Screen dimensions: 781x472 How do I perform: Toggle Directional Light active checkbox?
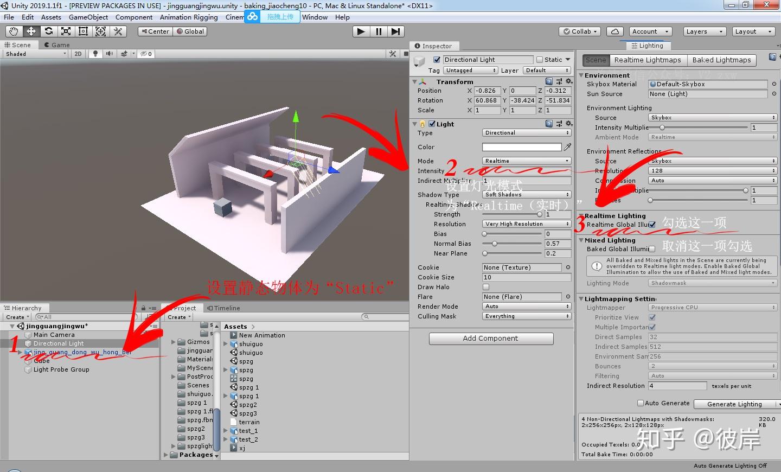click(x=437, y=60)
